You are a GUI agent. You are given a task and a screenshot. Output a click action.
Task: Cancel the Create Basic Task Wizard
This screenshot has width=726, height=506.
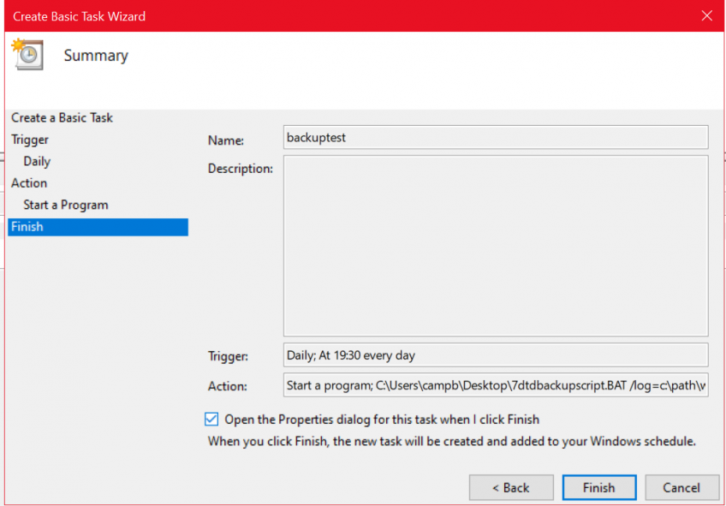681,487
